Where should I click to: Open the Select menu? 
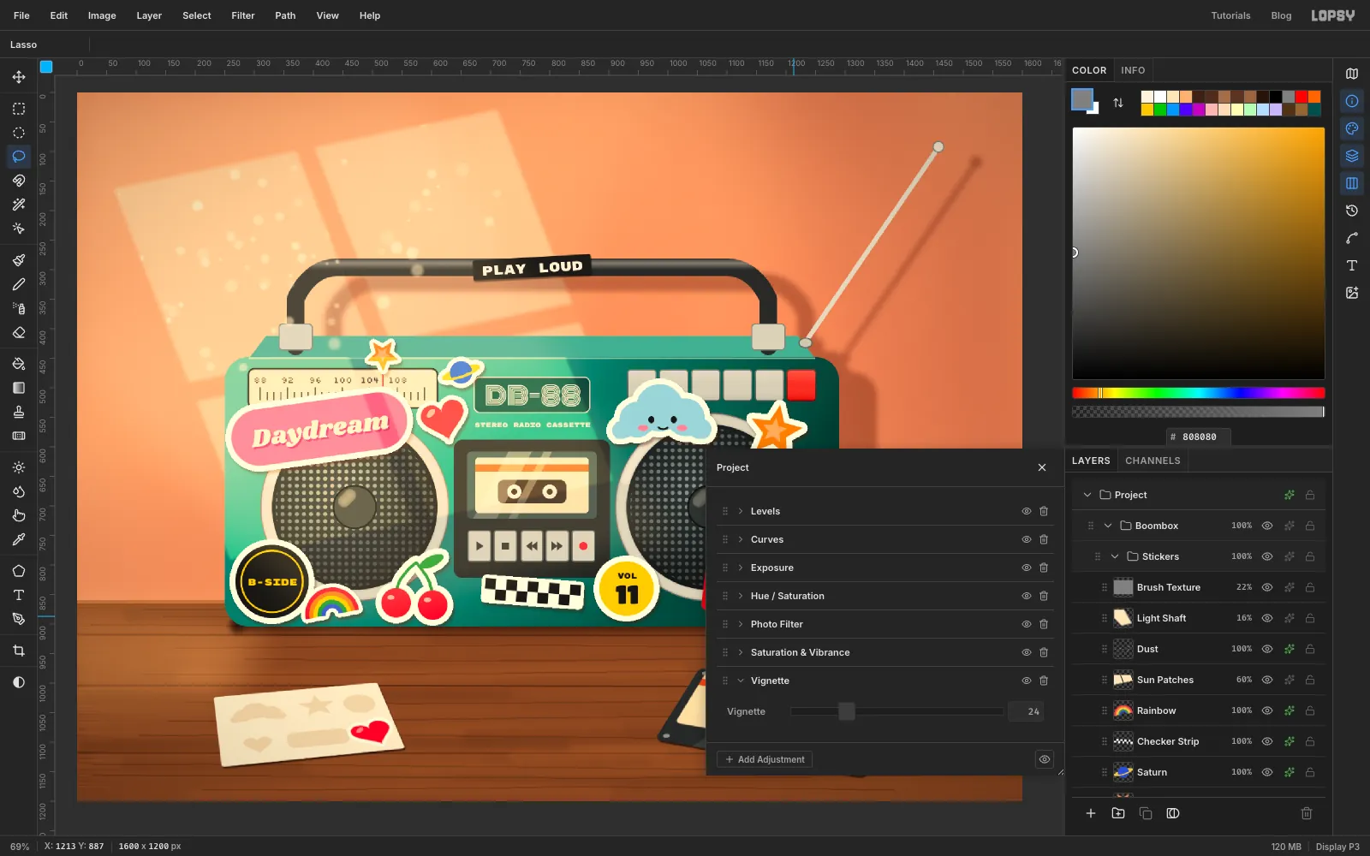click(197, 15)
